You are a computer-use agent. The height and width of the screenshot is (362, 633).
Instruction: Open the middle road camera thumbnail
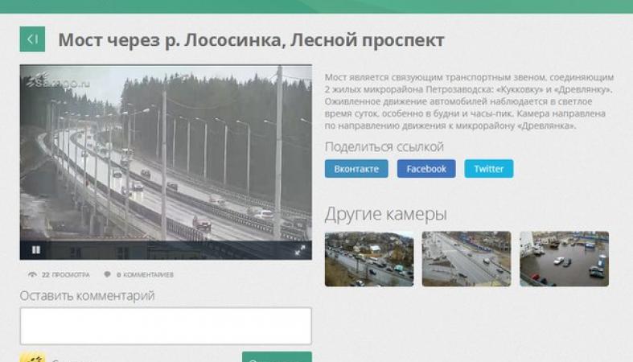[x=467, y=259]
